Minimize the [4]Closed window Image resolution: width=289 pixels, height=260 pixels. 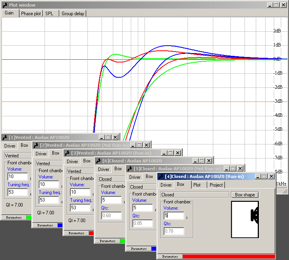[258, 176]
